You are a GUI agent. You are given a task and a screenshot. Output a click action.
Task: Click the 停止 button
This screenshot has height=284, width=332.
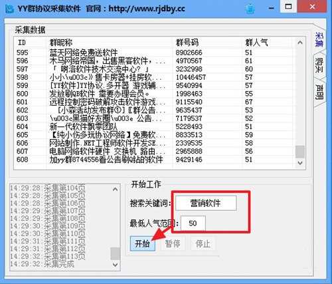point(203,243)
